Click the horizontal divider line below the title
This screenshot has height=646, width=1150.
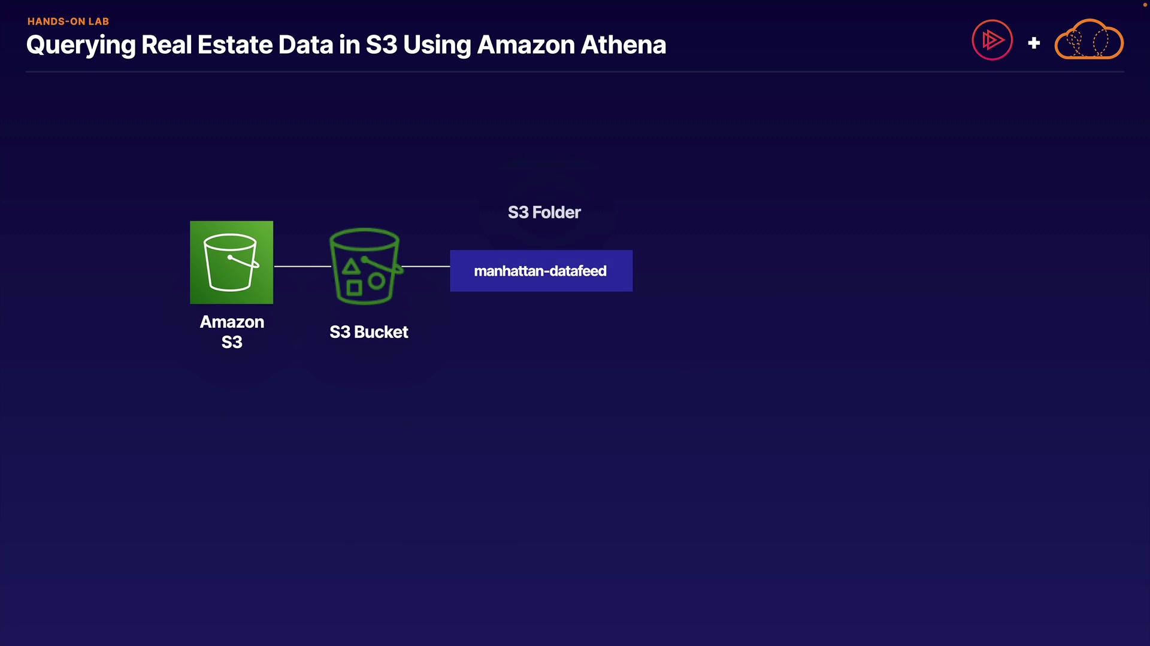(x=575, y=72)
